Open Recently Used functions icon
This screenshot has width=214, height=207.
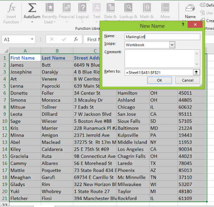[50, 8]
